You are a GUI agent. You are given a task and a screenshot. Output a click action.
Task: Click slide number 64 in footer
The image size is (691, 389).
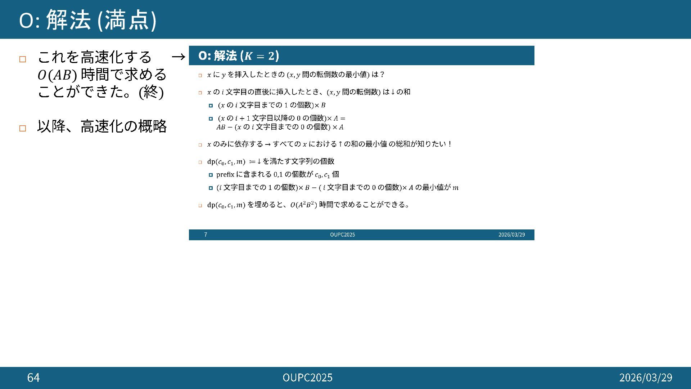[33, 377]
